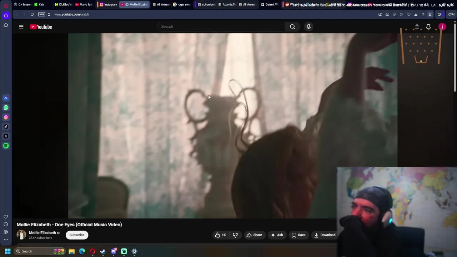Open Opera menu logo
Viewport: 457px width, 257px height.
tap(6, 6)
